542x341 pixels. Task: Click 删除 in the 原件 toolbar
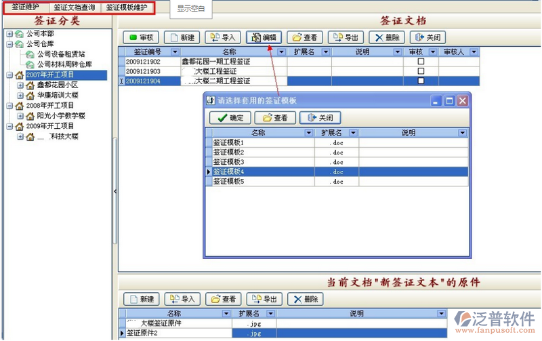(x=306, y=299)
